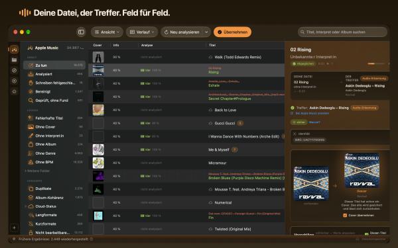
Task: Click the orange badge next to Me & Myself
Action: pyautogui.click(x=235, y=150)
